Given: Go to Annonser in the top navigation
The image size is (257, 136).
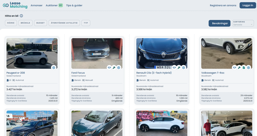Looking at the screenshot, I should pos(36,5).
